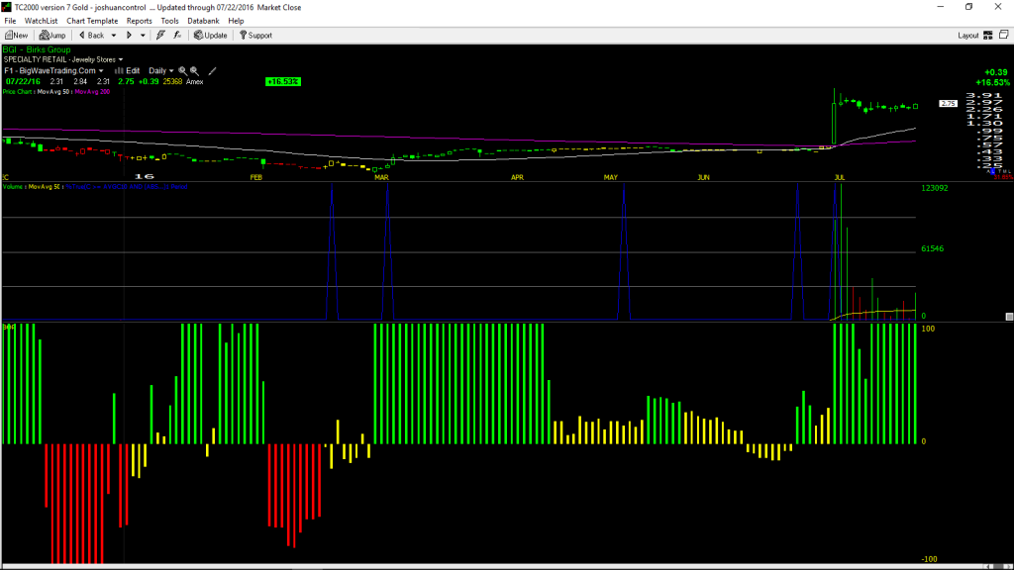The image size is (1014, 570).
Task: Open the Databank menu
Action: (203, 21)
